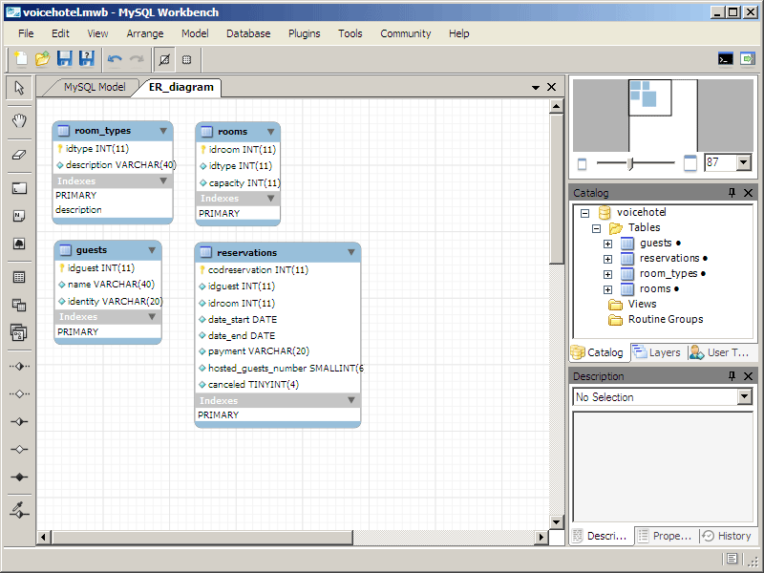Open the diagram tab list arrow
This screenshot has width=764, height=573.
[536, 87]
